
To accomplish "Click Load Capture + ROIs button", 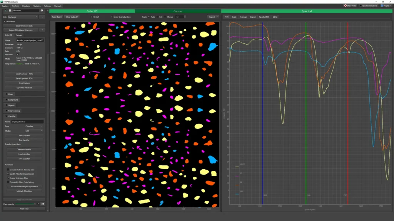I will (x=24, y=74).
